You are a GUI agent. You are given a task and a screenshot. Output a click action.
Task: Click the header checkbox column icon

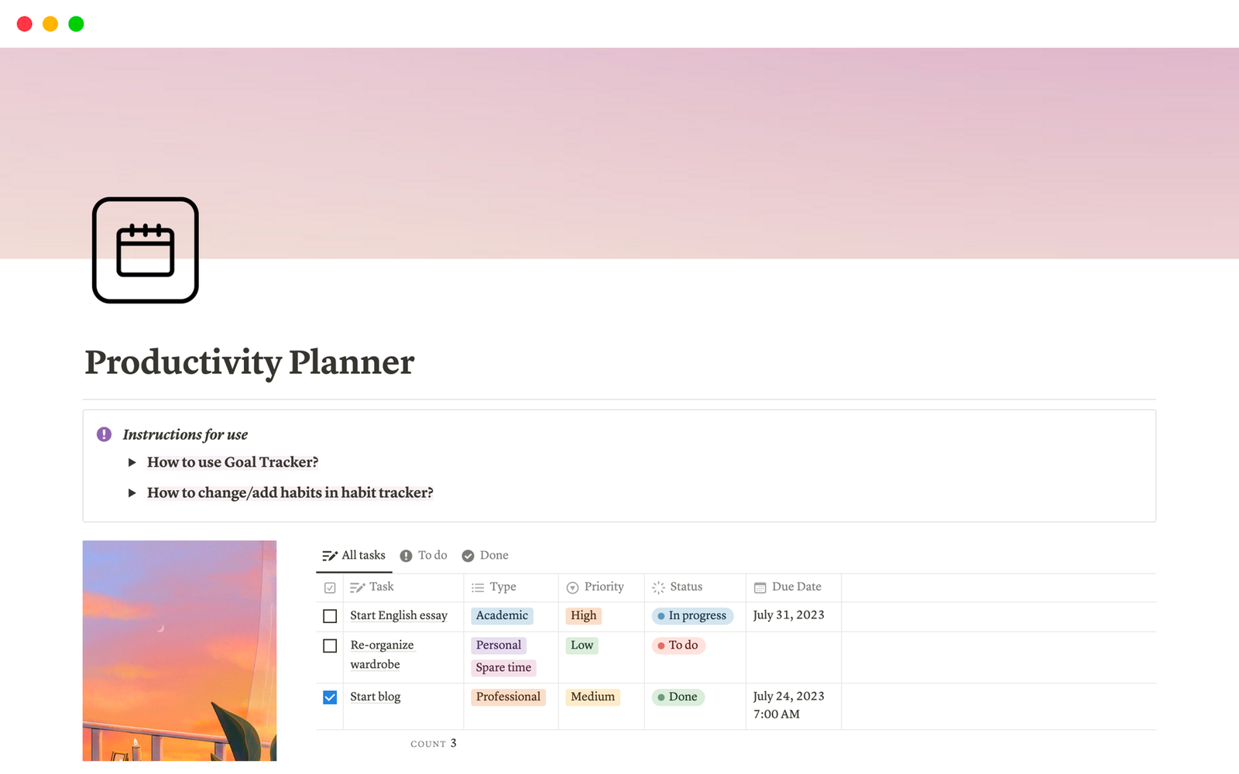click(330, 587)
